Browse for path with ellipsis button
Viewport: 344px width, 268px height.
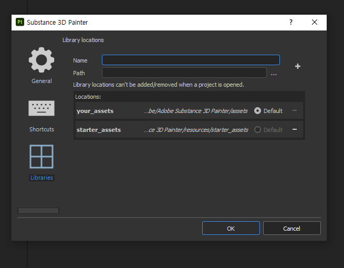point(274,74)
